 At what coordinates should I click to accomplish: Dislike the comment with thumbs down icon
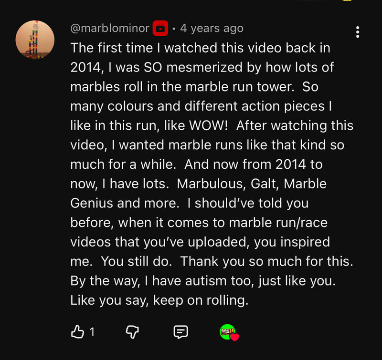pos(132,332)
